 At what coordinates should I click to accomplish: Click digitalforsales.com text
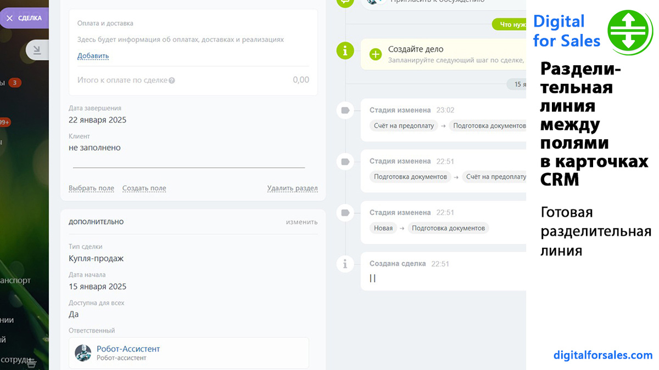(x=603, y=355)
